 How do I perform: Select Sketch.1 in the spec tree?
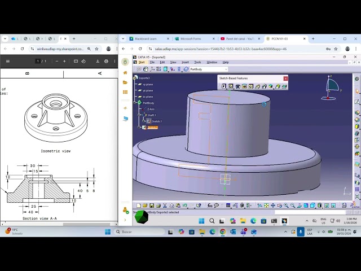[157, 121]
